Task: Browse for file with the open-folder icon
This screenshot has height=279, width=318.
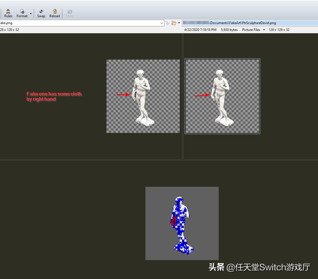Action: [174, 23]
